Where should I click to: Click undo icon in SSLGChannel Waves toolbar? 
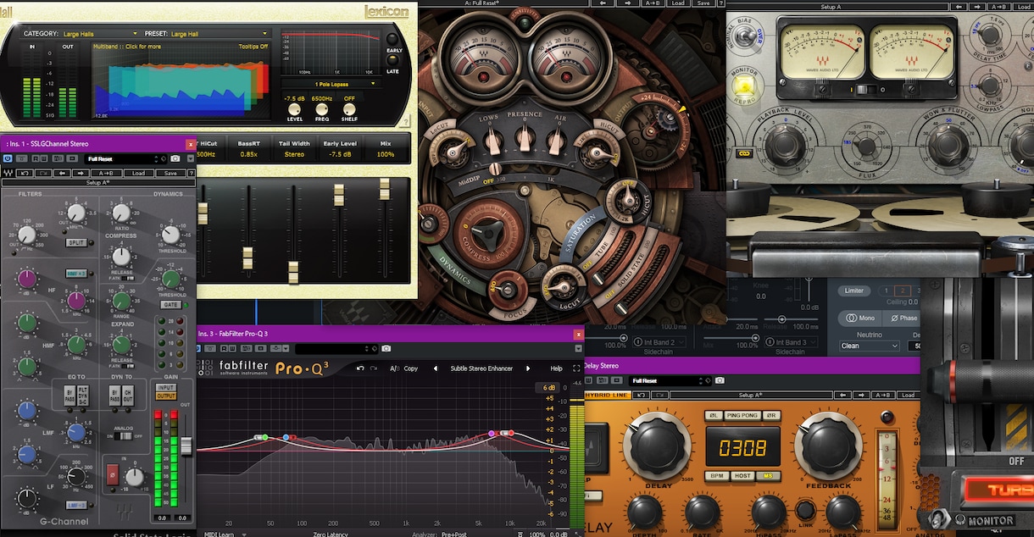25,173
